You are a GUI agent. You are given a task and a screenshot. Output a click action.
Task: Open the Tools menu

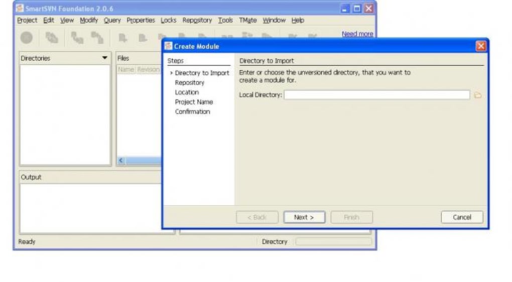225,20
